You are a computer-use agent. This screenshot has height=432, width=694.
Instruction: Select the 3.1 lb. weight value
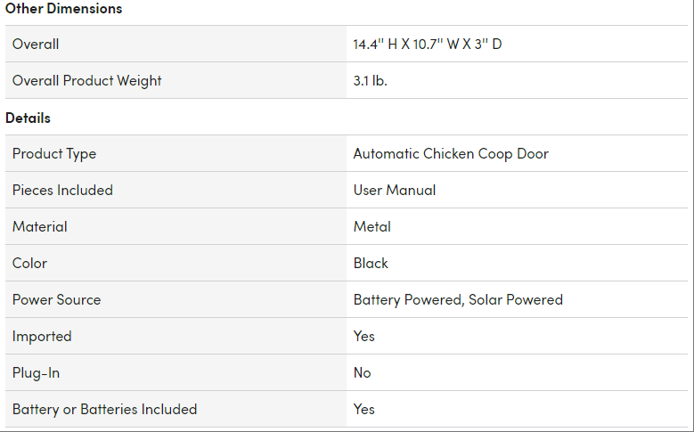(x=370, y=80)
